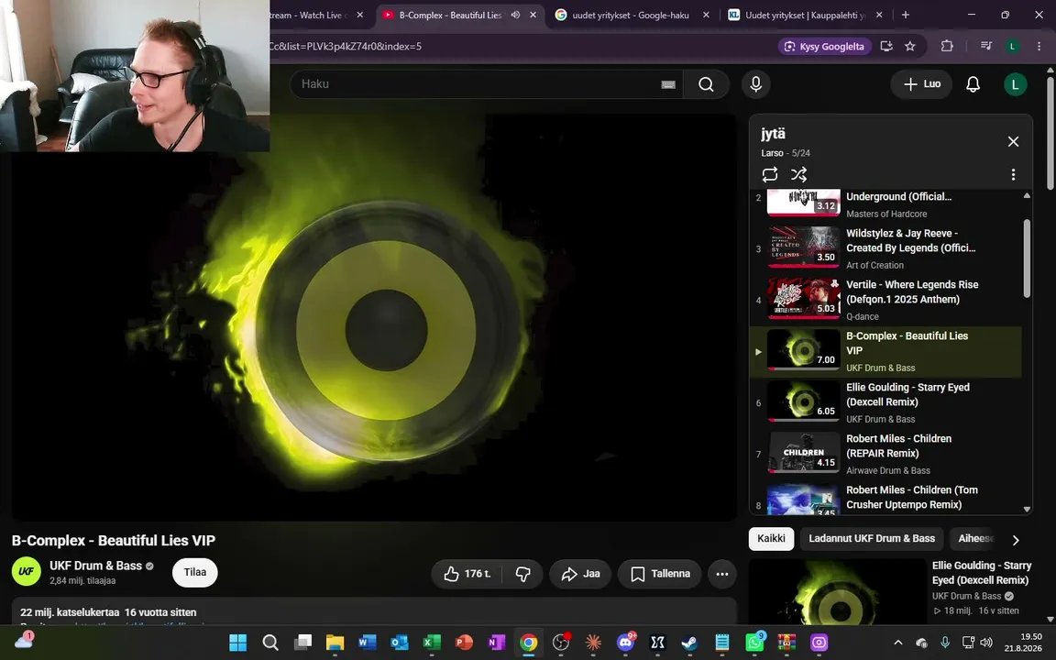Open the YouTube account avatar L
1056x660 pixels.
1015,84
